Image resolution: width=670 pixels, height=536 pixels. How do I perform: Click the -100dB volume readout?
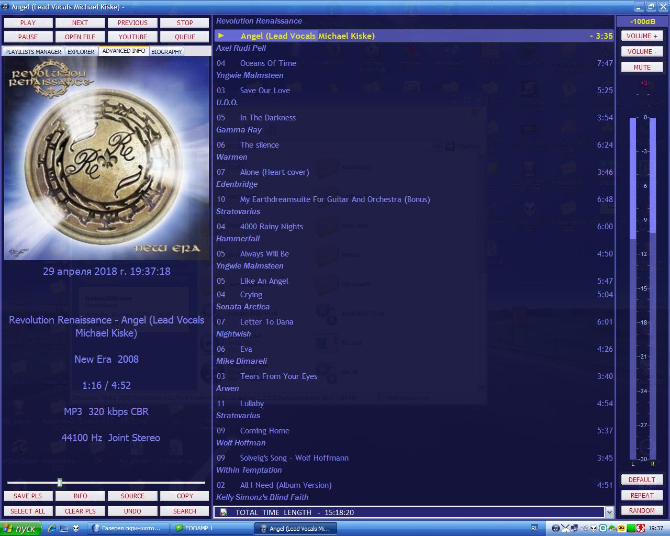642,21
